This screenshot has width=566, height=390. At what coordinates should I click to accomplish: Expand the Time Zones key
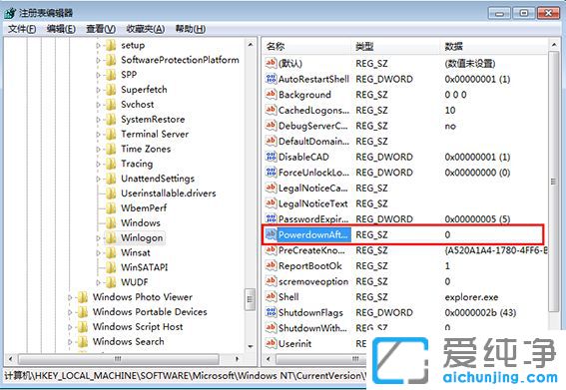[x=98, y=149]
